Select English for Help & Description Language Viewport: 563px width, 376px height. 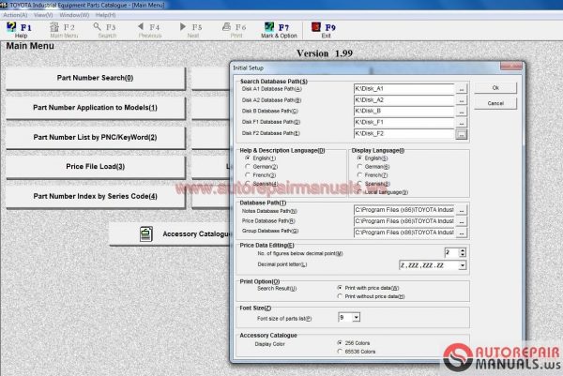(248, 158)
